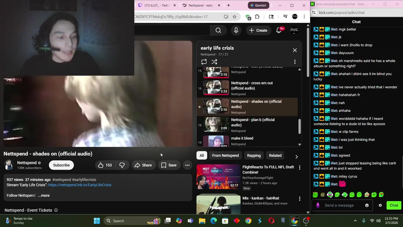Open FlightReacts NFL Draft Combine video
403x227 pixels.
click(268, 170)
